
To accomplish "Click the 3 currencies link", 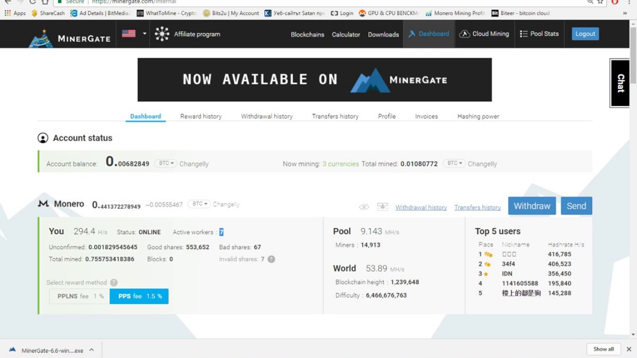I will pos(340,164).
